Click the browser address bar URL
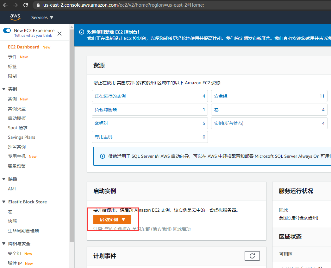 click(x=124, y=5)
